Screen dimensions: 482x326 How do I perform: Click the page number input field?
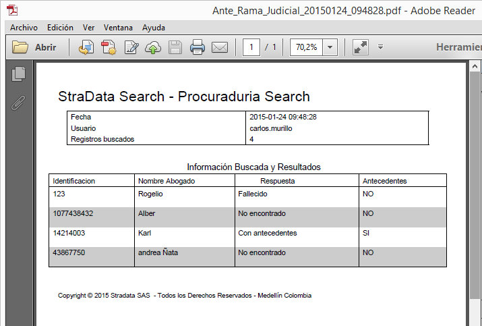pos(251,47)
